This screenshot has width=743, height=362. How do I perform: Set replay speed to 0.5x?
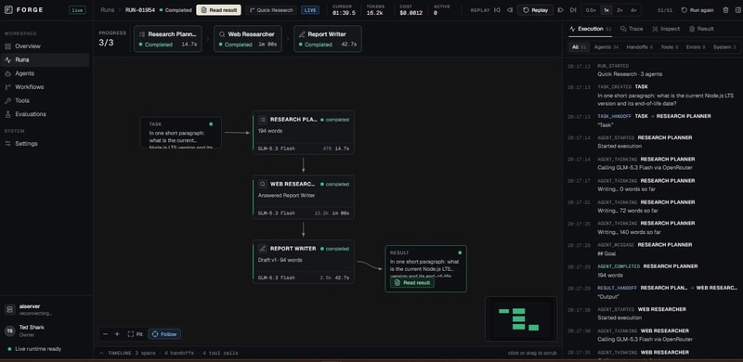[x=591, y=10]
